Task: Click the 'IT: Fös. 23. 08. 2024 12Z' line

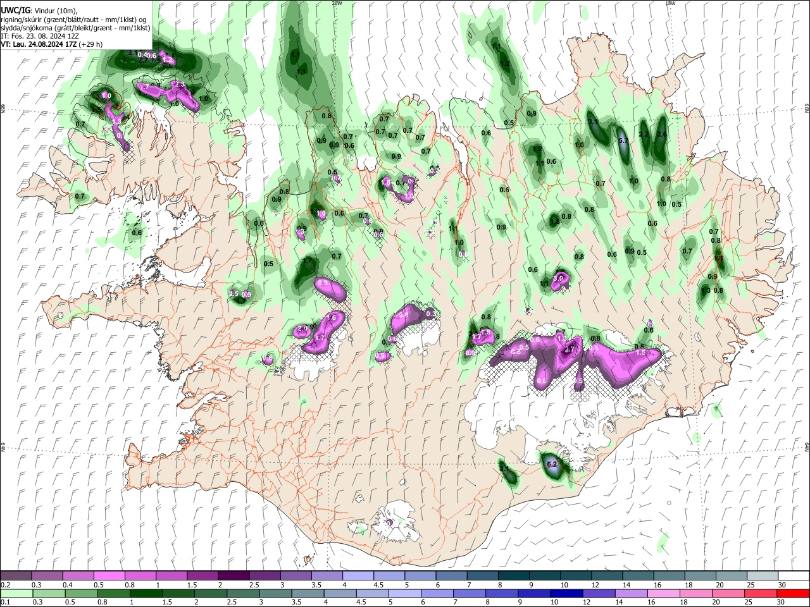Action: click(40, 36)
